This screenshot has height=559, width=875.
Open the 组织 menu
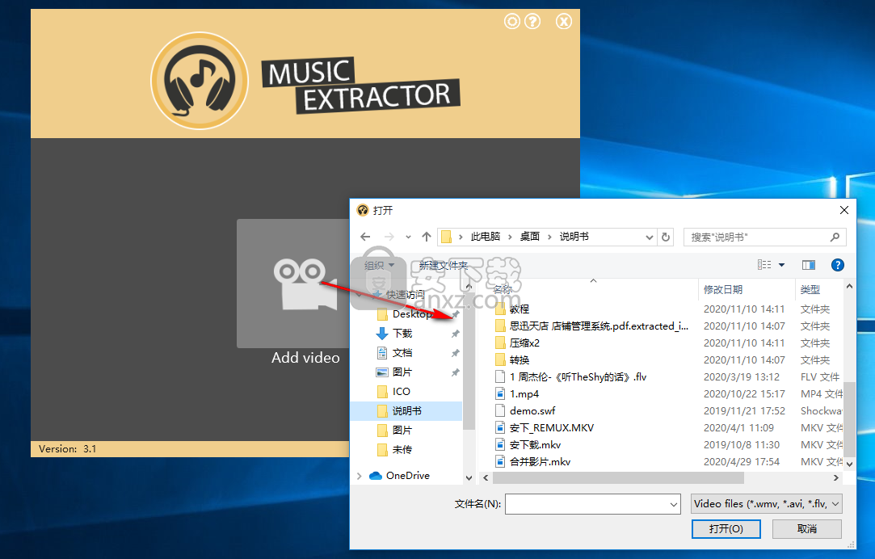coord(379,265)
